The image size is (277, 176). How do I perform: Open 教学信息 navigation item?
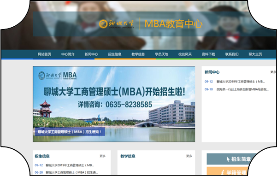point(138,54)
